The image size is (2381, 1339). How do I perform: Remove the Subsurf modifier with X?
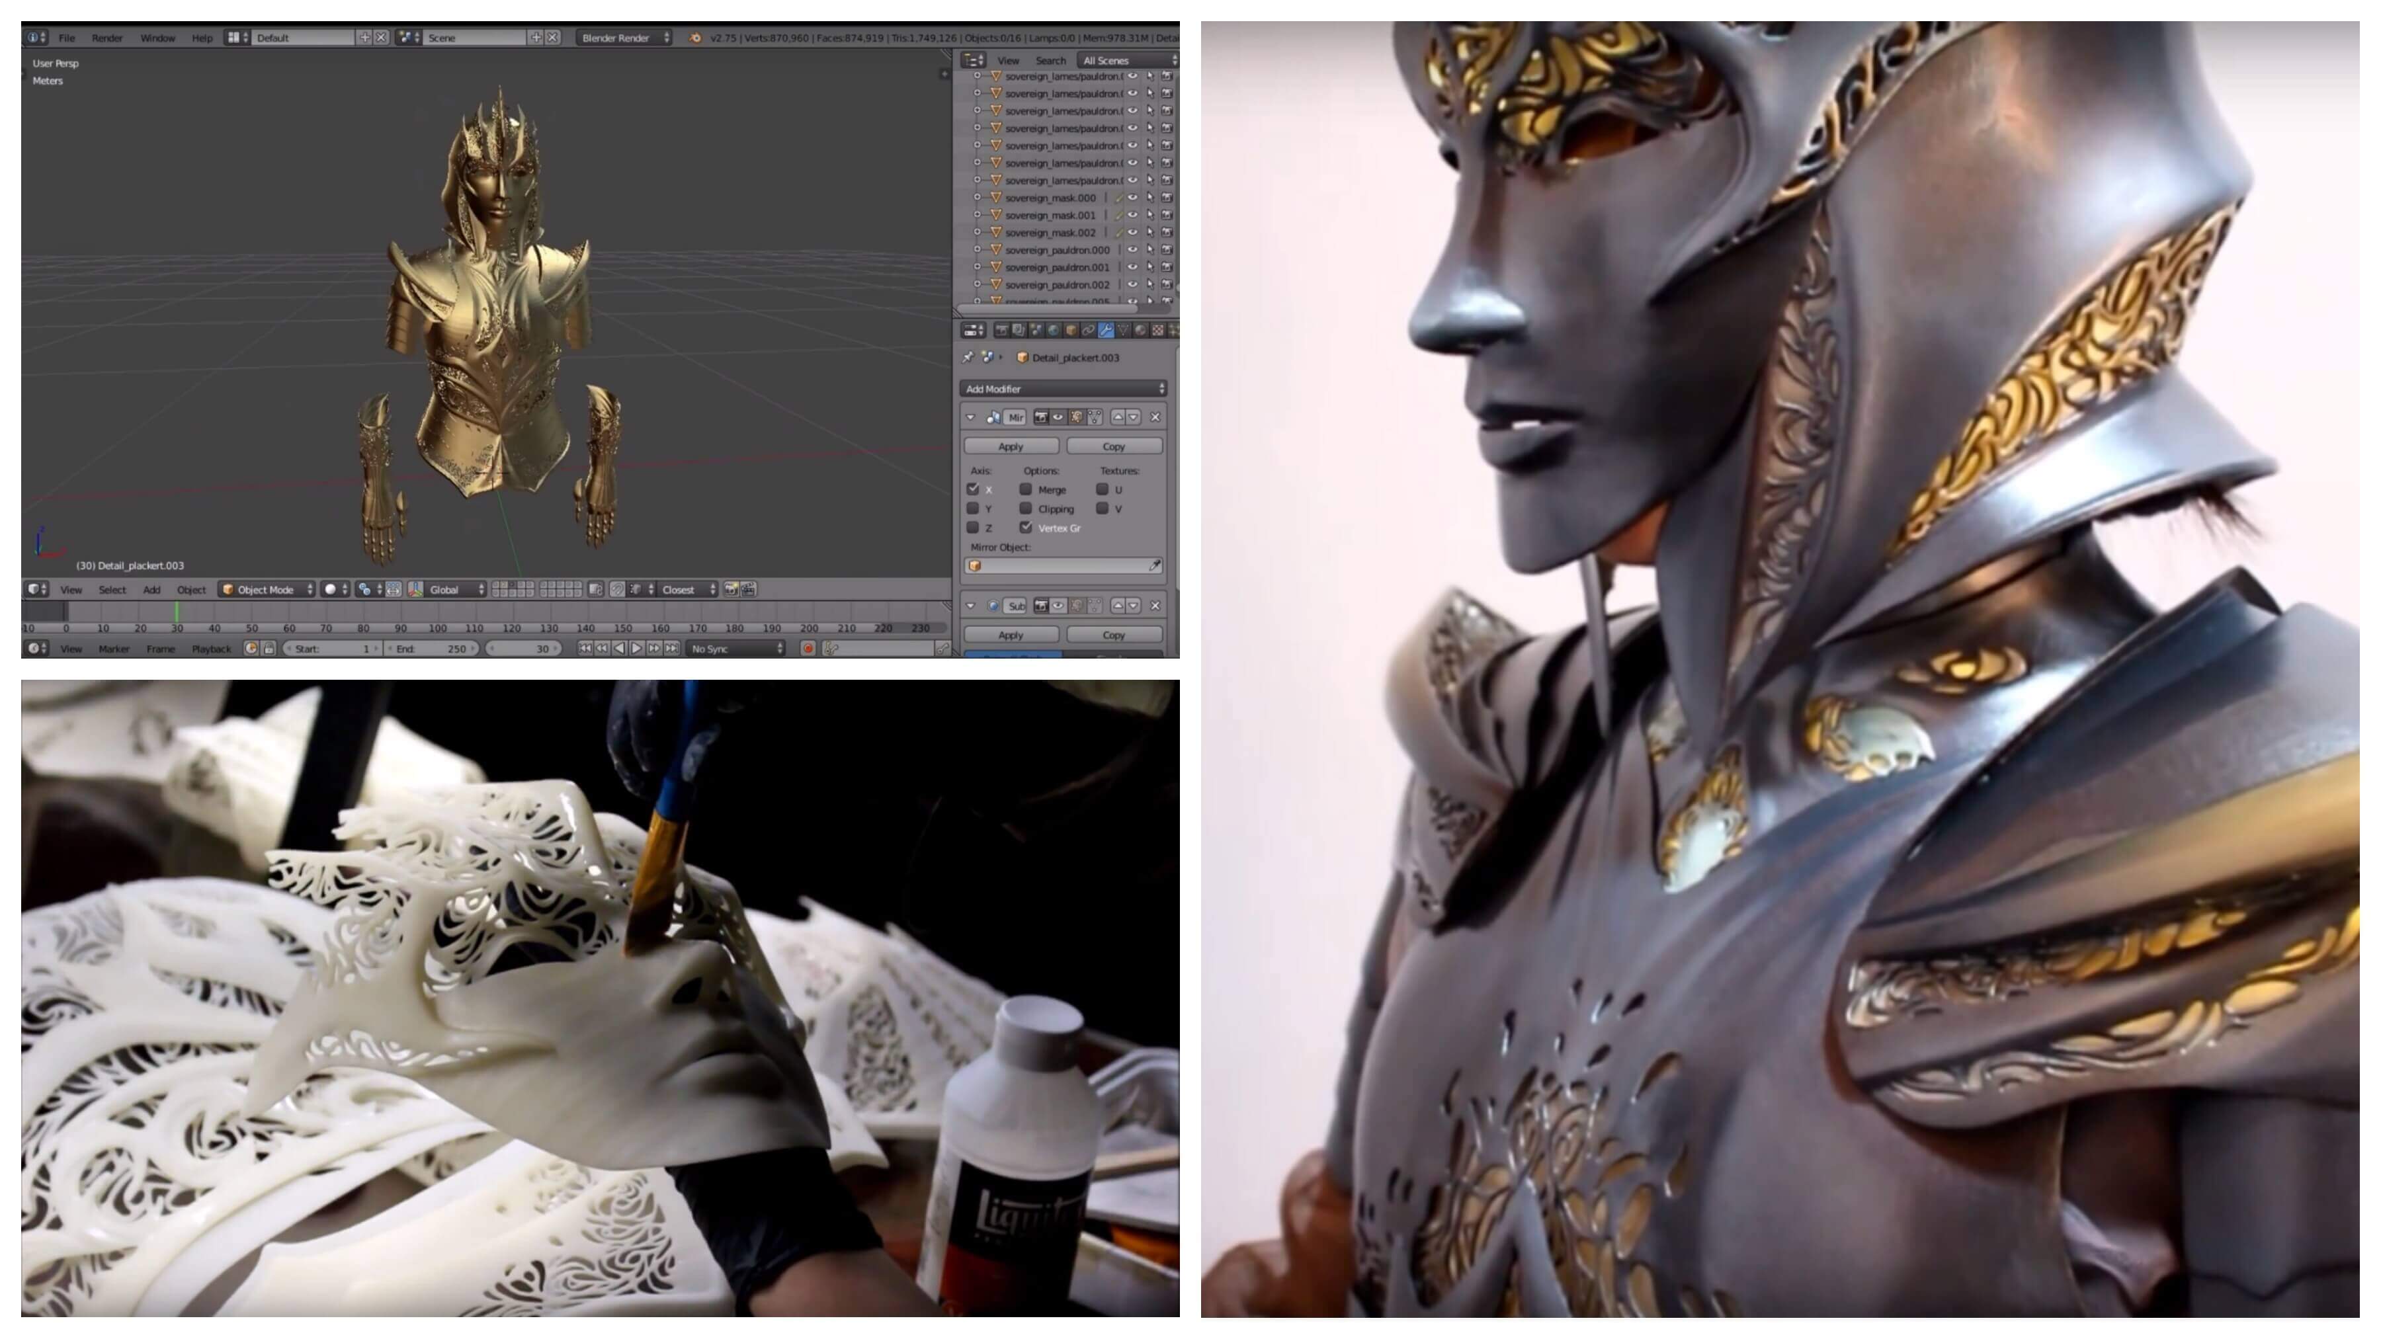point(1155,606)
